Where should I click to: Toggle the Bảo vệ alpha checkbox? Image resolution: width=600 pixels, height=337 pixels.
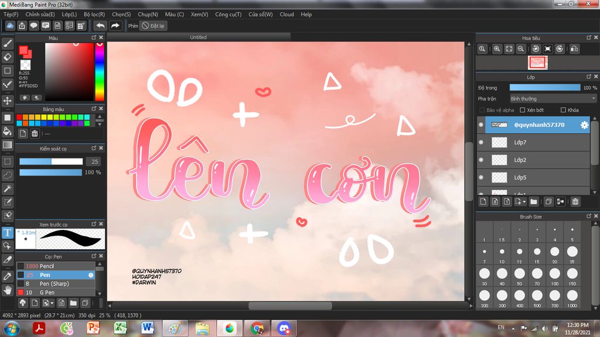[482, 110]
